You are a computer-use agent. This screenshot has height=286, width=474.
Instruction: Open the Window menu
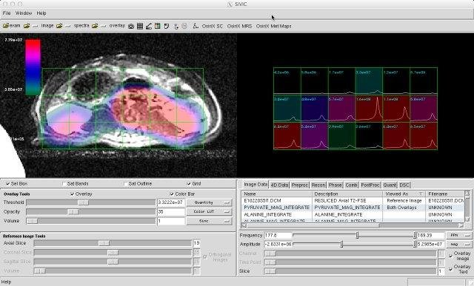coord(24,13)
